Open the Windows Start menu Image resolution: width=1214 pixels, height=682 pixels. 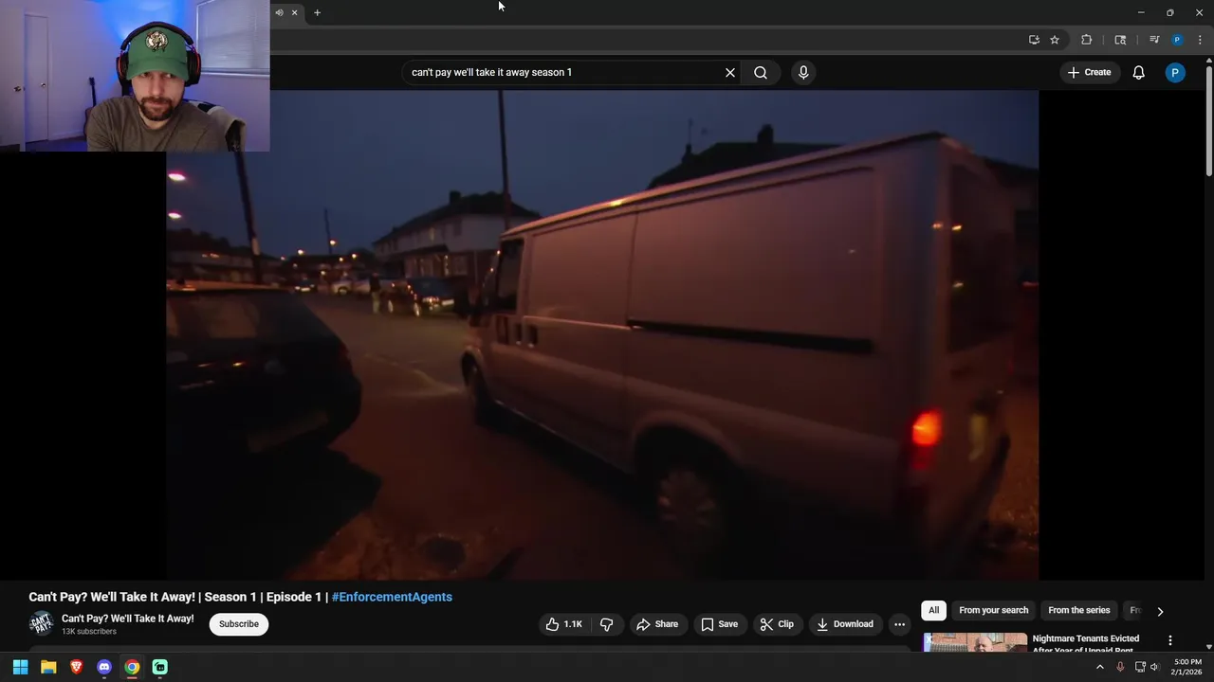20,667
